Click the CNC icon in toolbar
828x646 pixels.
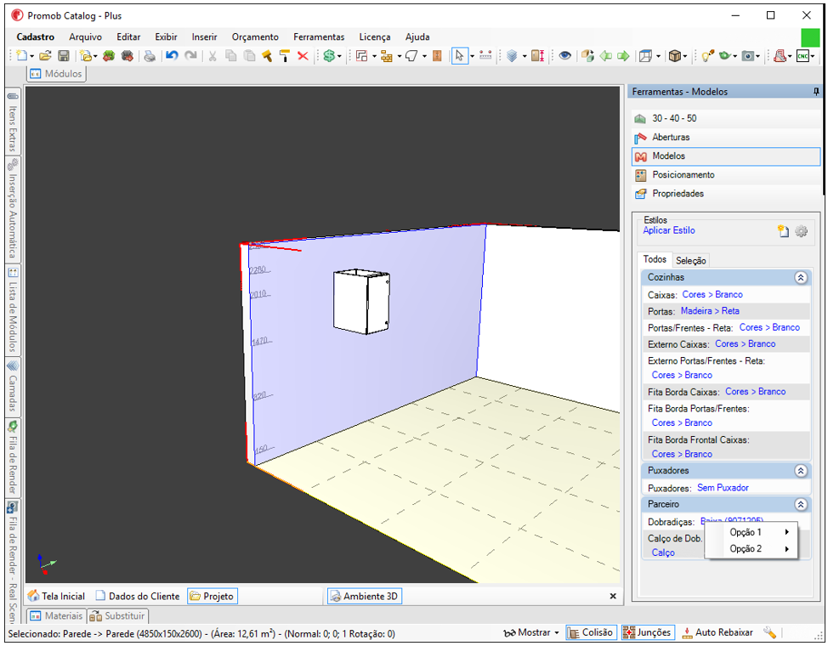click(802, 56)
